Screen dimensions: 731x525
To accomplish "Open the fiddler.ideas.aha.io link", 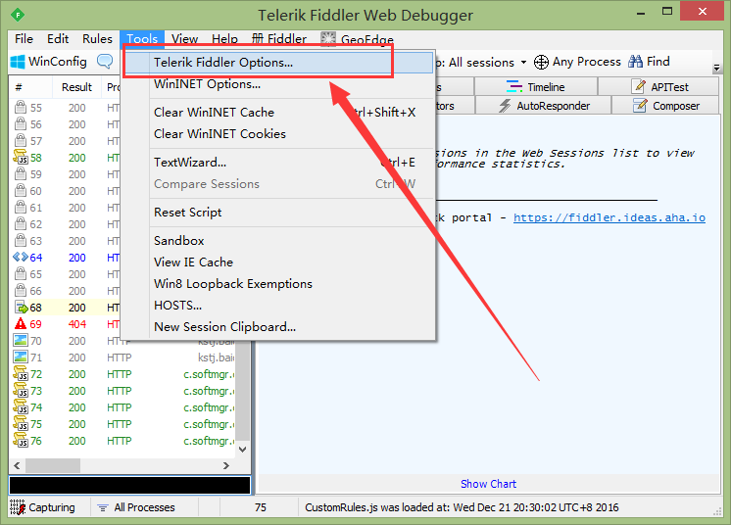I will [x=609, y=217].
